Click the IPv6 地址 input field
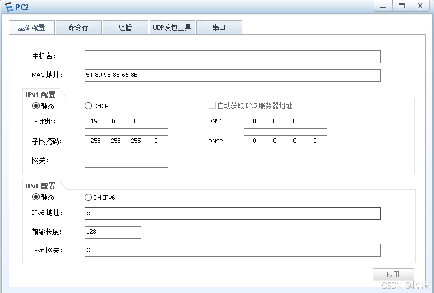Image resolution: width=434 pixels, height=293 pixels. click(233, 213)
